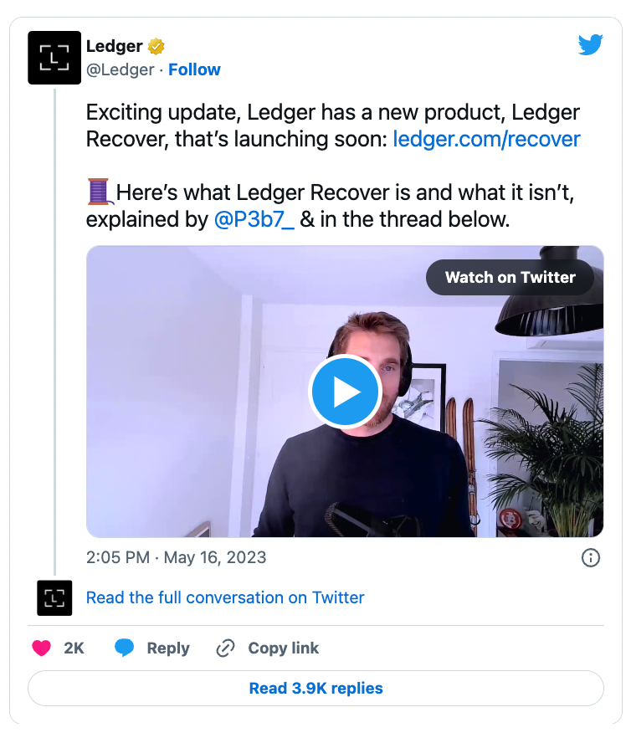Viewport: 631px width, 738px height.
Task: Click the Ledger display name
Action: point(115,46)
